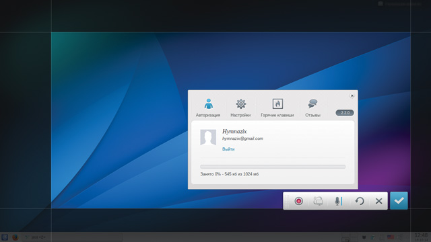Click the 2.2.0 version badge
The height and width of the screenshot is (242, 431).
(x=345, y=113)
